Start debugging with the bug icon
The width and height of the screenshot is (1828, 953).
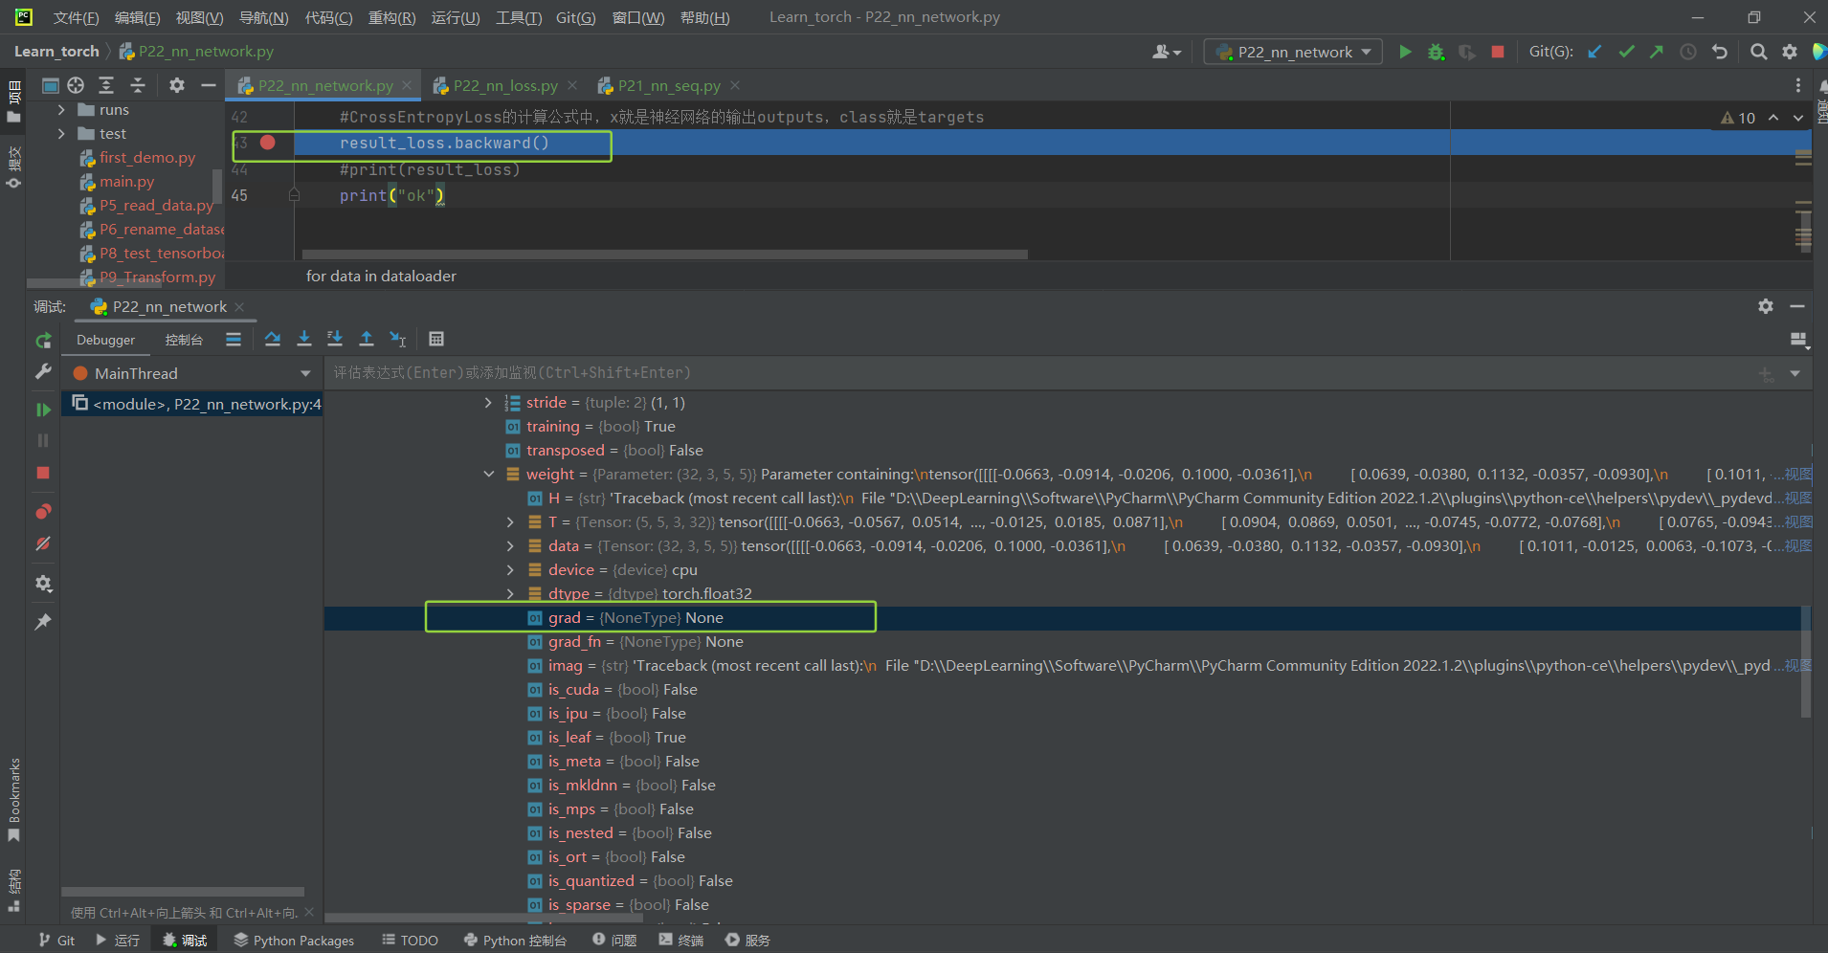[x=1436, y=52]
